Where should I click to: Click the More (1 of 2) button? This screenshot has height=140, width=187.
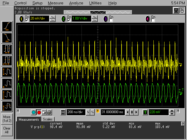[x=7, y=119]
